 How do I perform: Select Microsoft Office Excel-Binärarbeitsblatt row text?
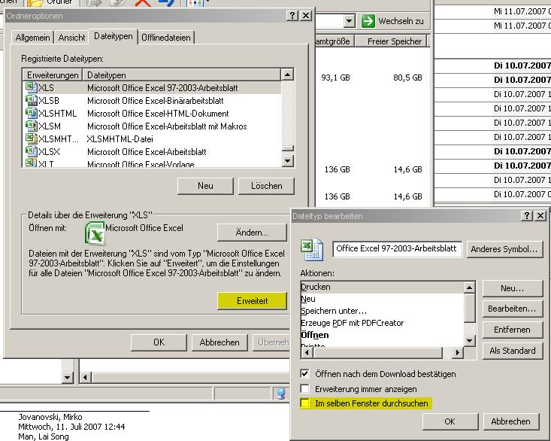(156, 101)
